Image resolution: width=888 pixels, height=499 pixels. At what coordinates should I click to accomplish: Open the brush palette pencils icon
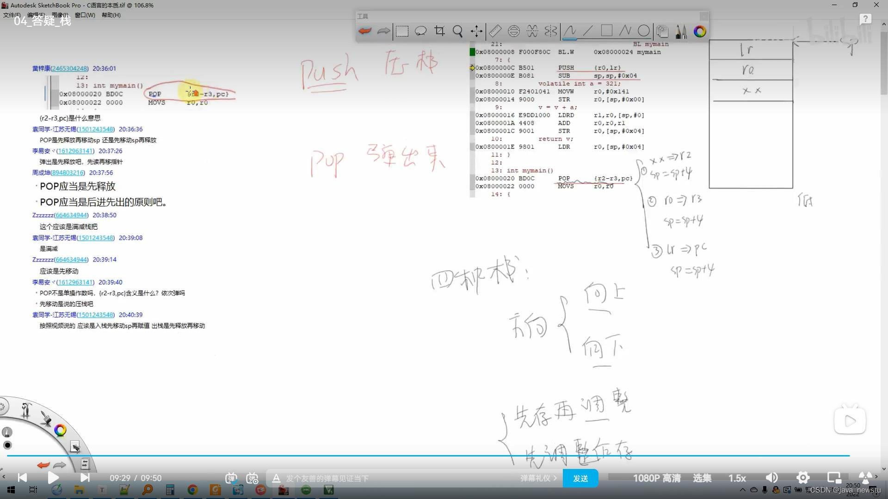tap(681, 31)
